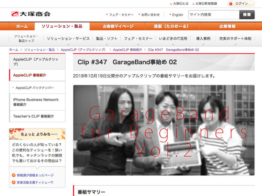Click the login lock icon
Image resolution: width=262 pixels, height=196 pixels.
(x=231, y=3)
